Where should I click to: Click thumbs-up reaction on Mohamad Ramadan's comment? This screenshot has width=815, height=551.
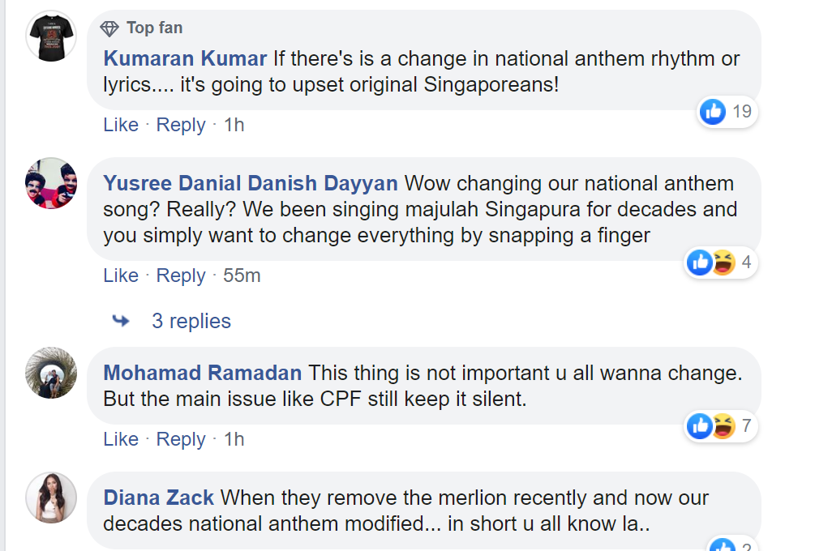coord(700,426)
